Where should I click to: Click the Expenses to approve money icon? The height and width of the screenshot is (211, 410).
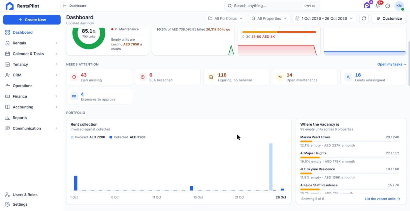[x=74, y=96]
